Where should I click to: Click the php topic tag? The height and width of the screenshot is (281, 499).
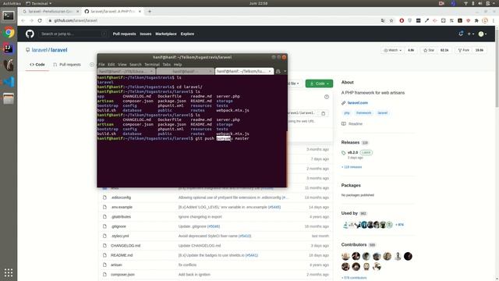346,112
